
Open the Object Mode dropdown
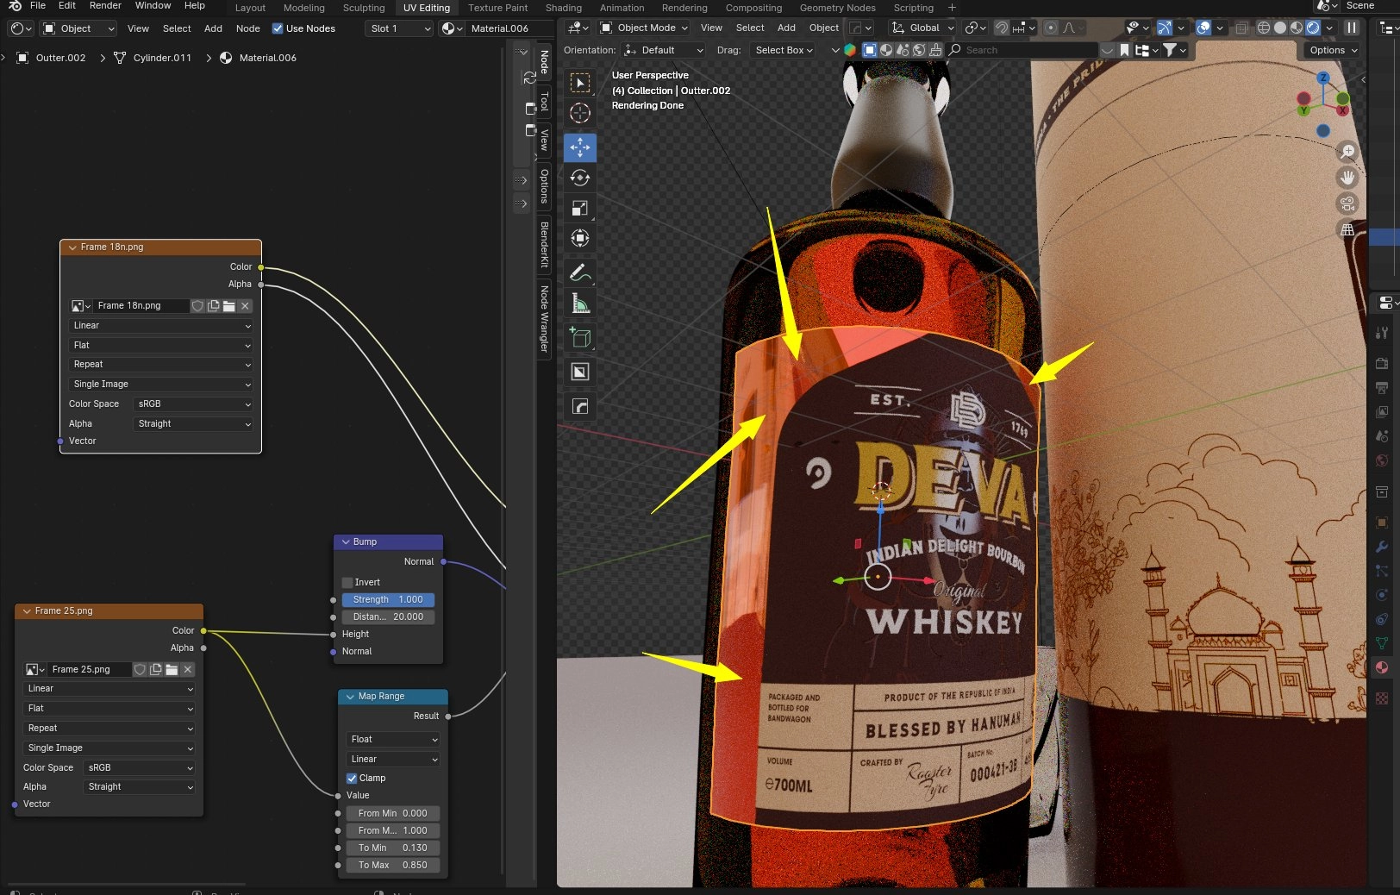[645, 28]
